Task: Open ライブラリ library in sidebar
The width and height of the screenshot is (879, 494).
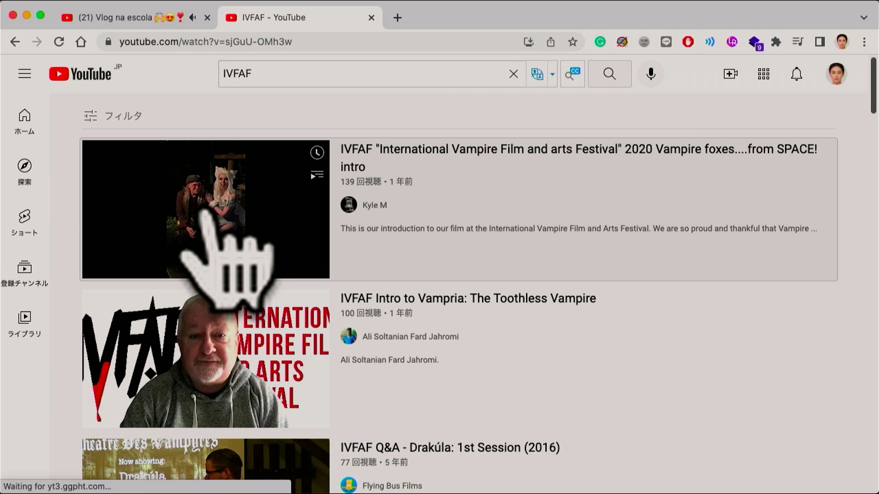Action: click(24, 324)
